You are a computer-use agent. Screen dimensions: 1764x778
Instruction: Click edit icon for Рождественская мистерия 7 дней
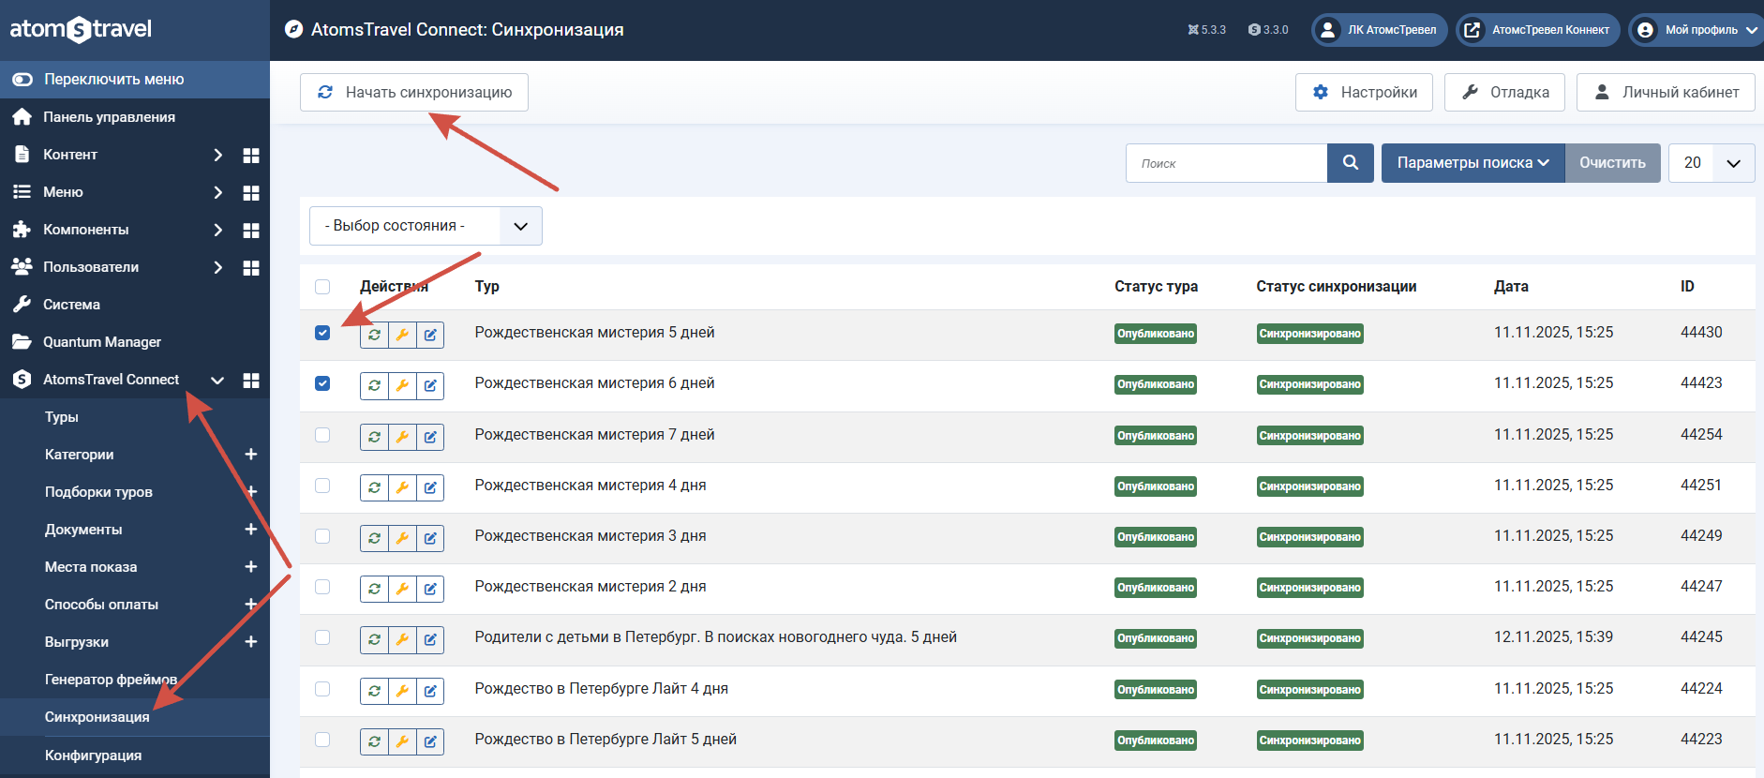pyautogui.click(x=430, y=437)
